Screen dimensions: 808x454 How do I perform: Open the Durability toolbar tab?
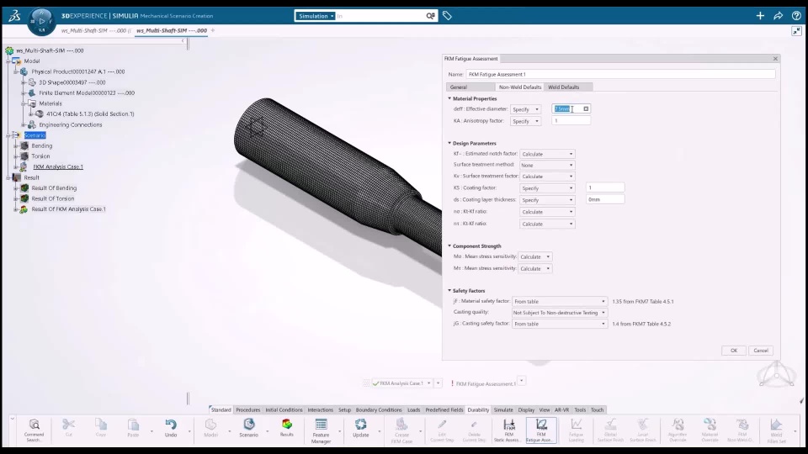pyautogui.click(x=478, y=409)
